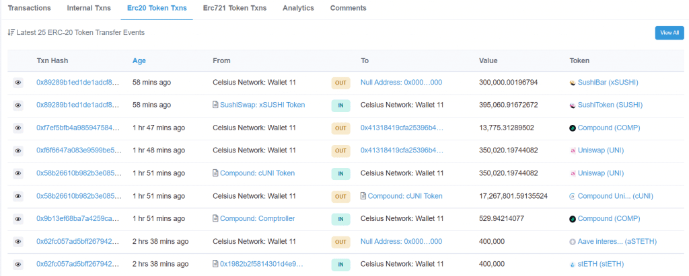
Task: Toggle the Age column header format
Action: point(139,60)
